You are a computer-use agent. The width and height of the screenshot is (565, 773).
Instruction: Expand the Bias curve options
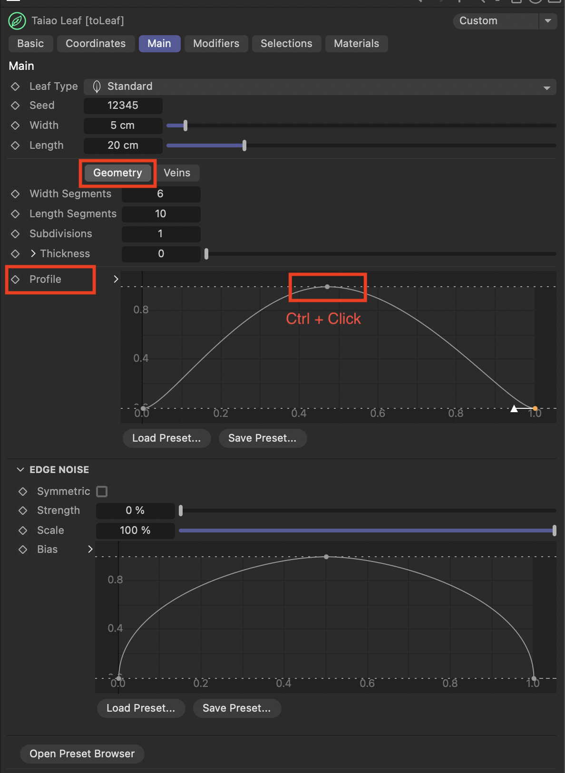[90, 549]
